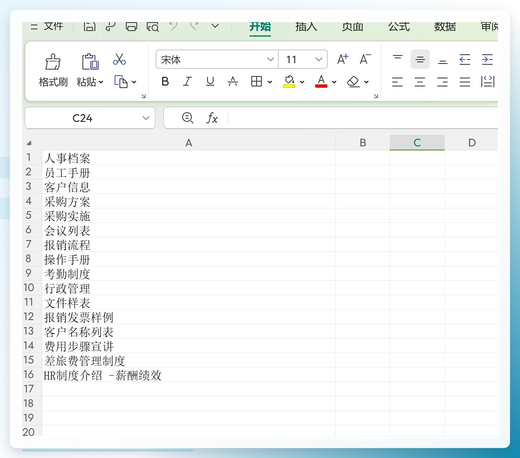Click the Paste (粘贴) clipboard icon
This screenshot has height=458, width=520.
[90, 62]
